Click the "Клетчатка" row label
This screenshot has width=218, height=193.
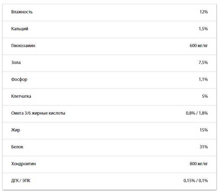[21, 96]
